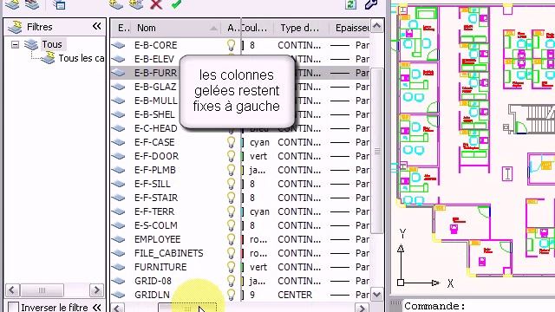Click the status icon of EMPLOYEE layer
The height and width of the screenshot is (312, 555).
[119, 239]
